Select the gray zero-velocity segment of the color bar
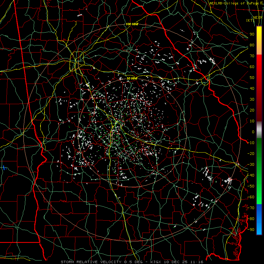This screenshot has width=264, height=264. 259,130
